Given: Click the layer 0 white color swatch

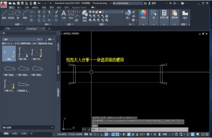Looking at the screenshot, I should click(100, 12).
